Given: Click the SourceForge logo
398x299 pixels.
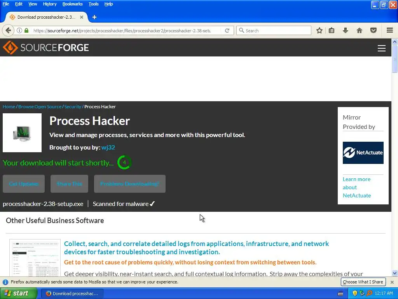Looking at the screenshot, I should (x=46, y=47).
